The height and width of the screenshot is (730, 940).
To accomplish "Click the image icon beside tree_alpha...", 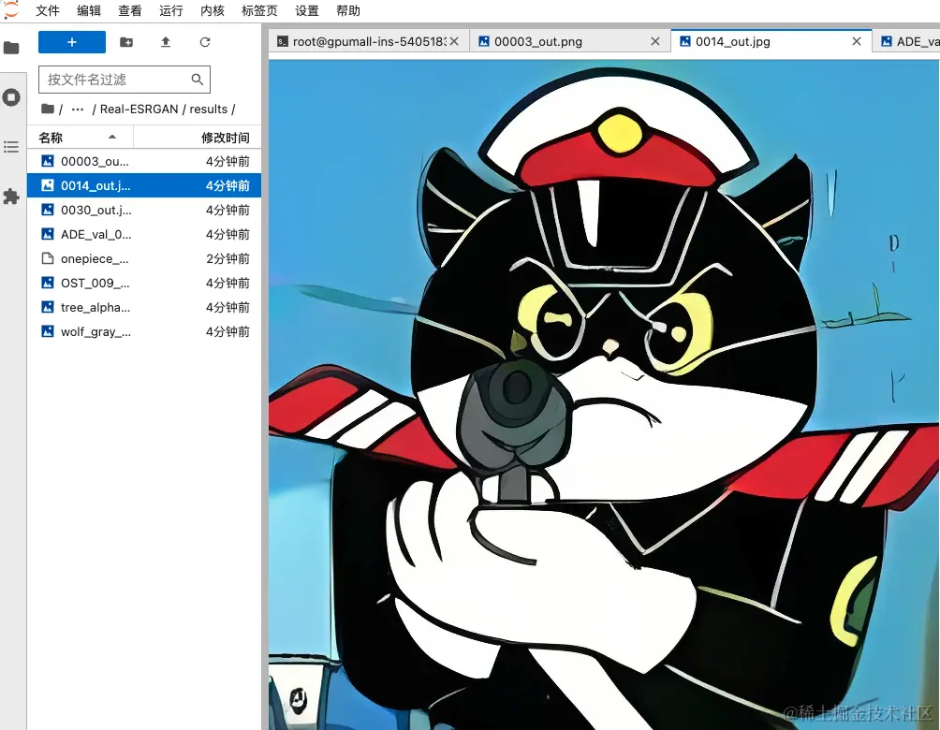I will point(48,308).
